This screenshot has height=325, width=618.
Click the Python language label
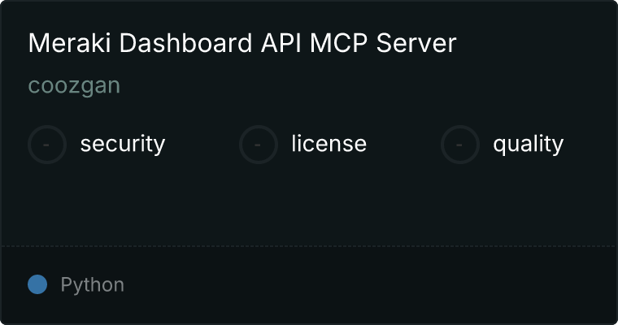92,285
